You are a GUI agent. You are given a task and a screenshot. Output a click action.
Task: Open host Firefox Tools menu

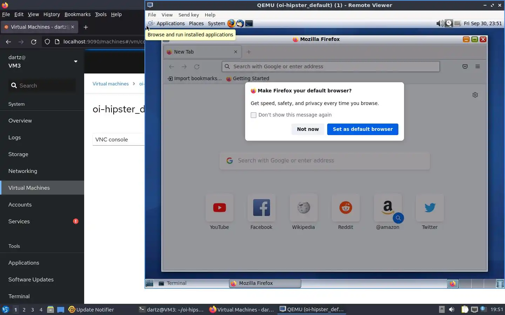[x=101, y=14]
